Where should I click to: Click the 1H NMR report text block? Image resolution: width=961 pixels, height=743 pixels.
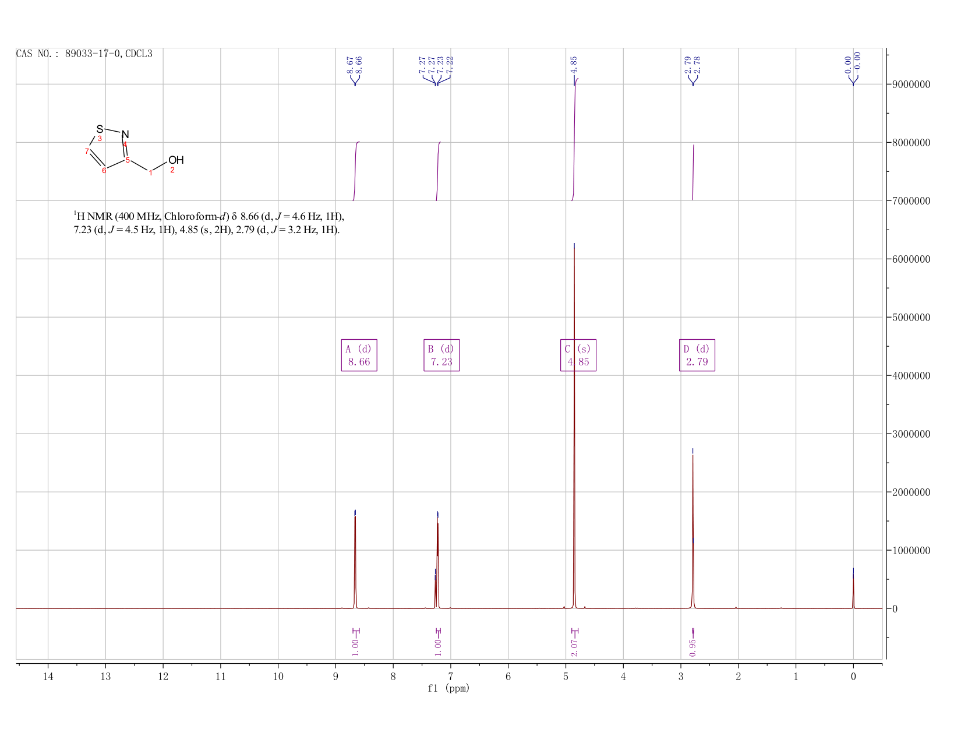(x=209, y=223)
